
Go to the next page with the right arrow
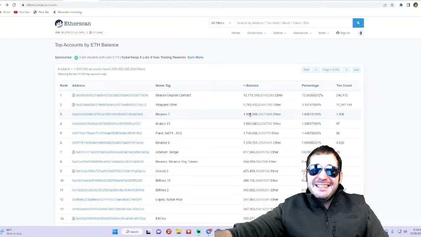[346, 70]
